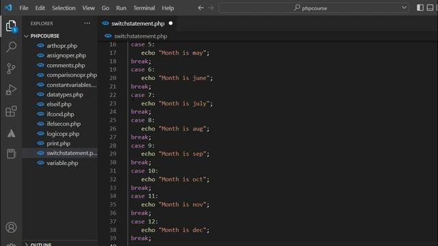The image size is (438, 246).
Task: Open the View menu
Action: pyautogui.click(x=88, y=8)
